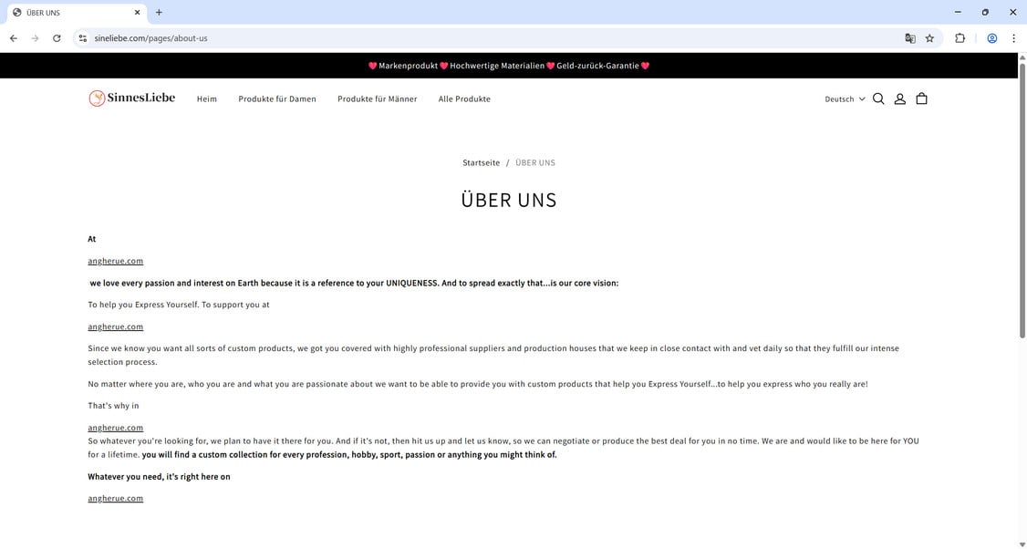Click the Startseite breadcrumb link
This screenshot has width=1027, height=549.
click(x=482, y=162)
